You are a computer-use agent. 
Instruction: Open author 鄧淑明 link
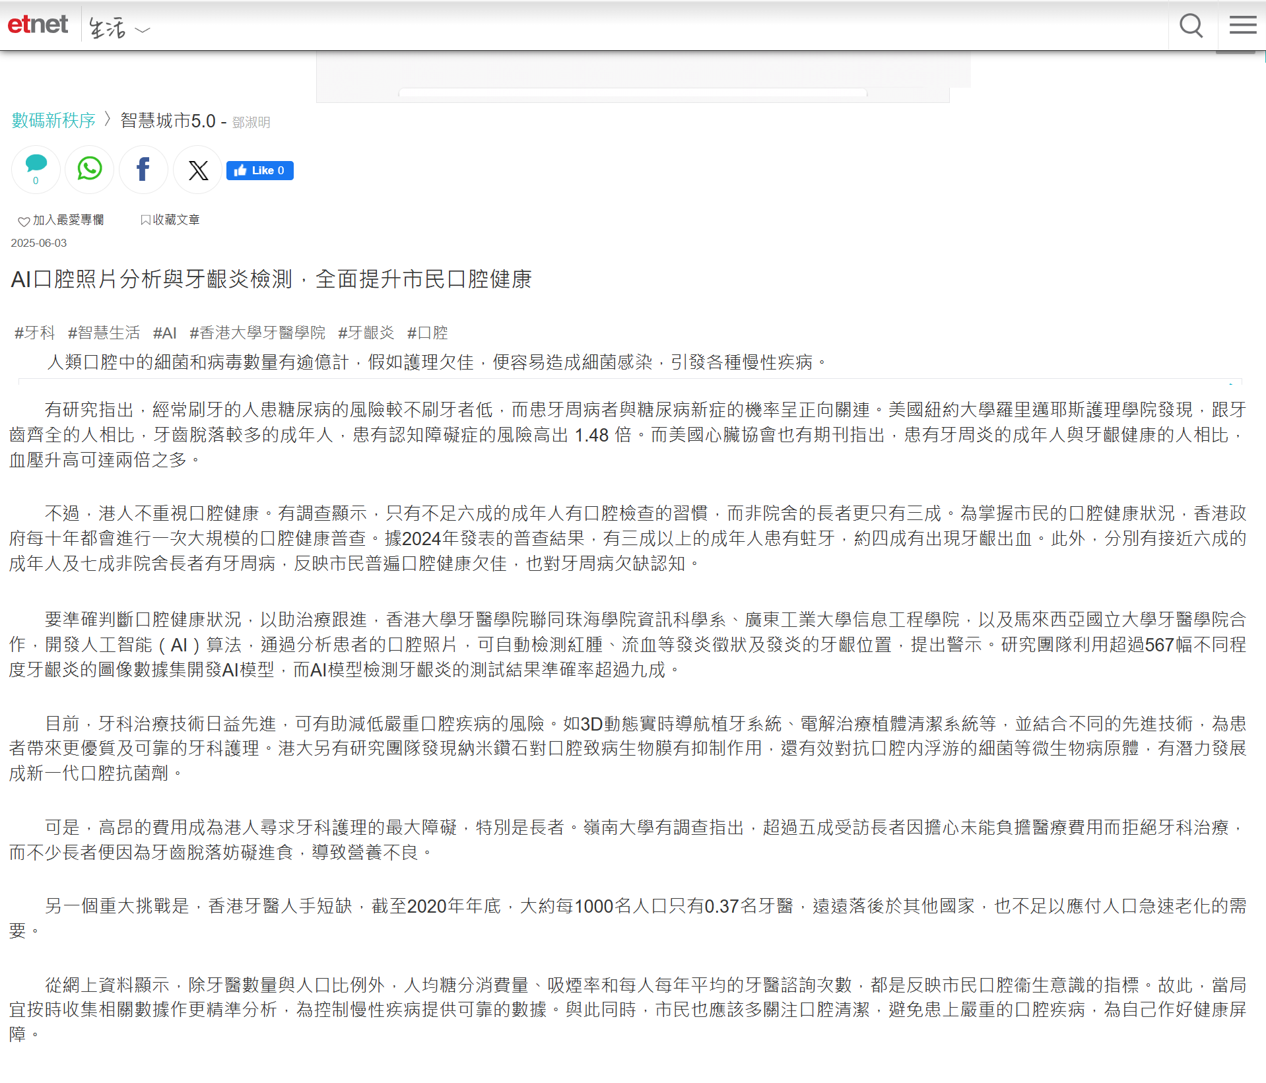(251, 122)
